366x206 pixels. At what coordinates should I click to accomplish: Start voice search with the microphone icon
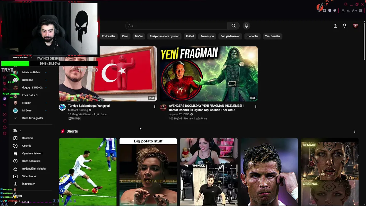point(246,26)
